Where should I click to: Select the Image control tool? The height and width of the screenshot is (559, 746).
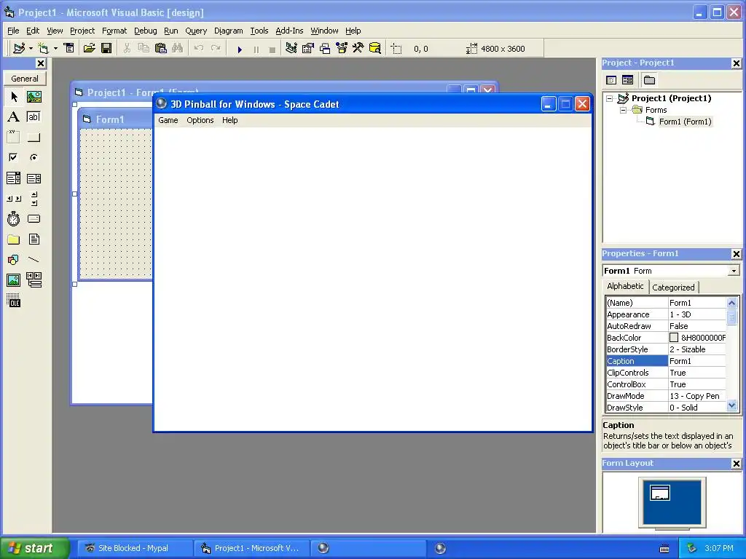14,280
